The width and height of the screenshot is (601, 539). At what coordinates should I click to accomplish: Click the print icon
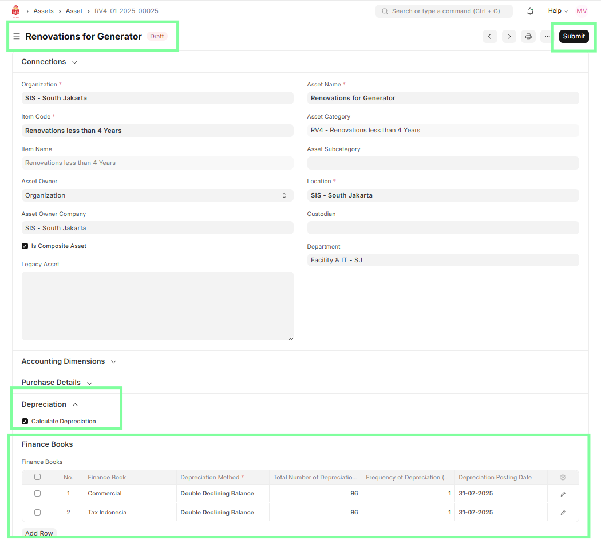pos(528,36)
